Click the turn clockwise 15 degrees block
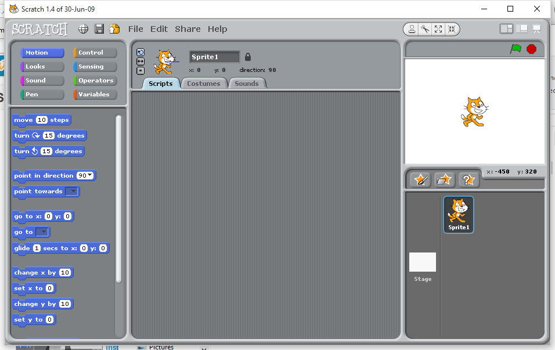This screenshot has height=350, width=555. [49, 136]
